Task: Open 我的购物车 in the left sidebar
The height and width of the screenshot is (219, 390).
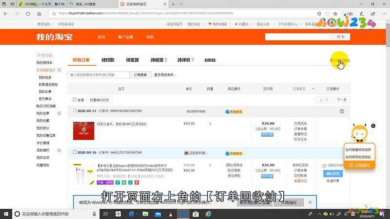Action: pos(44,63)
